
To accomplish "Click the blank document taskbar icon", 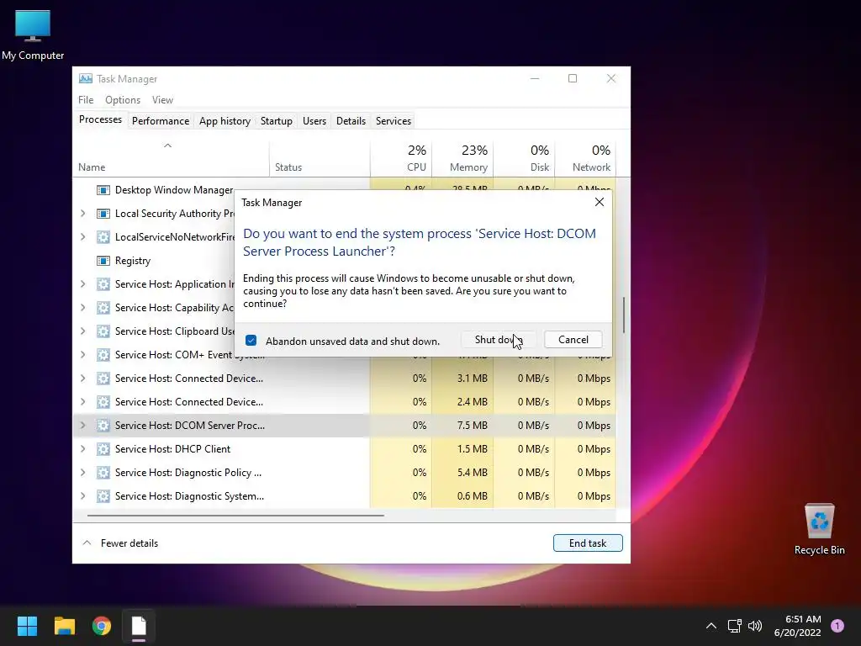I will [x=139, y=626].
